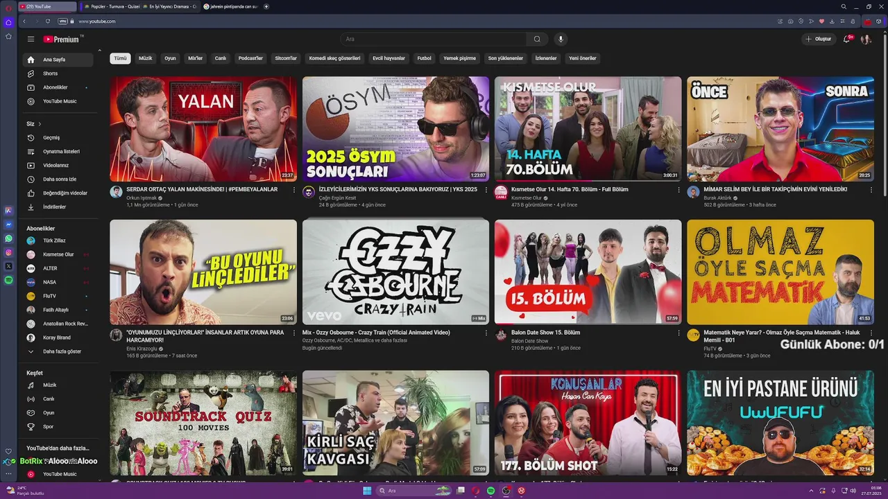Select the Son yüklenenler filter chip
Viewport: 888px width, 499px height.
tap(505, 58)
